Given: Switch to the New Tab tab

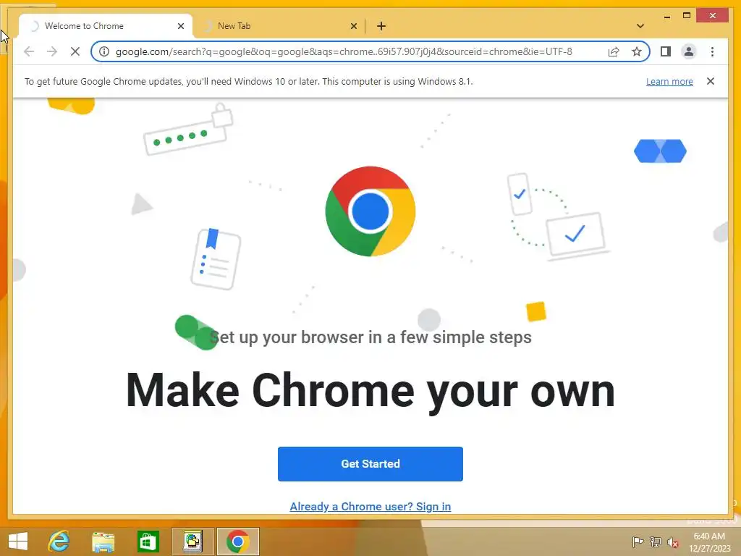Looking at the screenshot, I should [279, 26].
